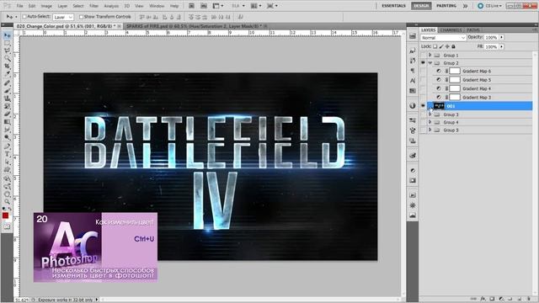Show Gradient Map 6 adjustment layer
The image size is (539, 303).
(x=423, y=71)
